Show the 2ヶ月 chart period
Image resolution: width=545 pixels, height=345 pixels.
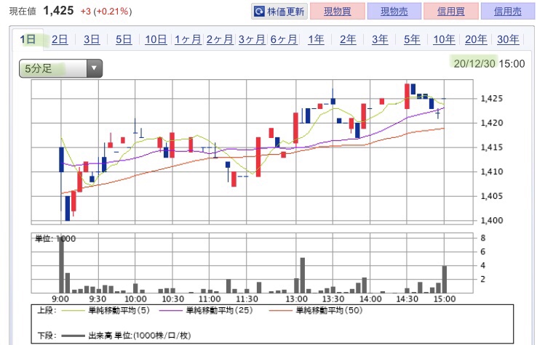(x=220, y=39)
